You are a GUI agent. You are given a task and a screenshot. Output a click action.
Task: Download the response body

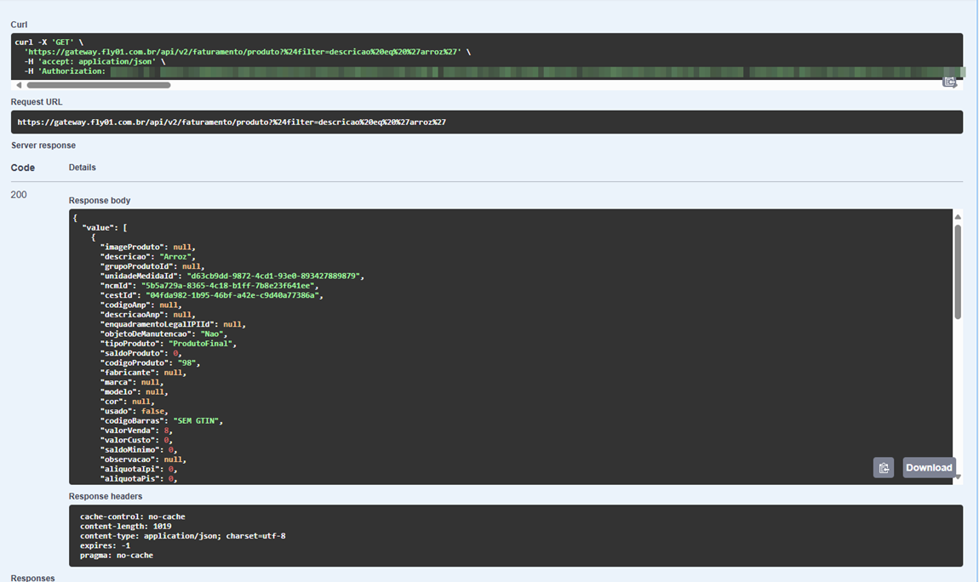pos(929,468)
